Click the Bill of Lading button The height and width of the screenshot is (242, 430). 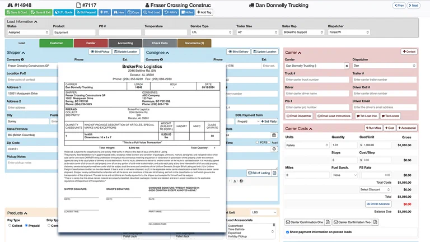pos(259,173)
